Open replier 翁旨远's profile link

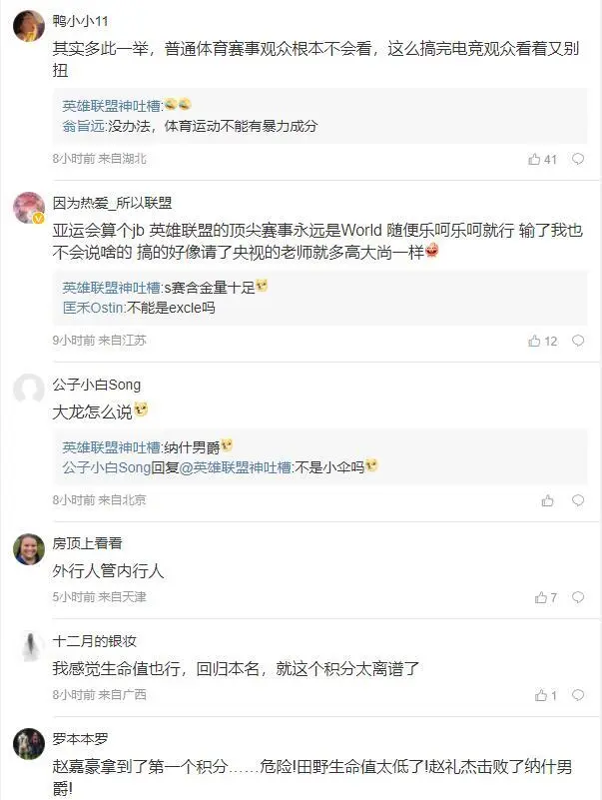click(84, 126)
